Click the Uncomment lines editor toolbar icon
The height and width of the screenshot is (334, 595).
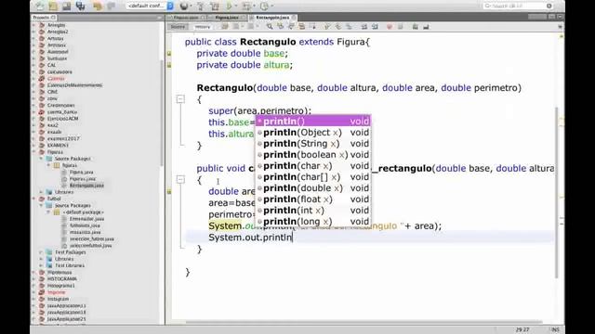tap(426, 27)
